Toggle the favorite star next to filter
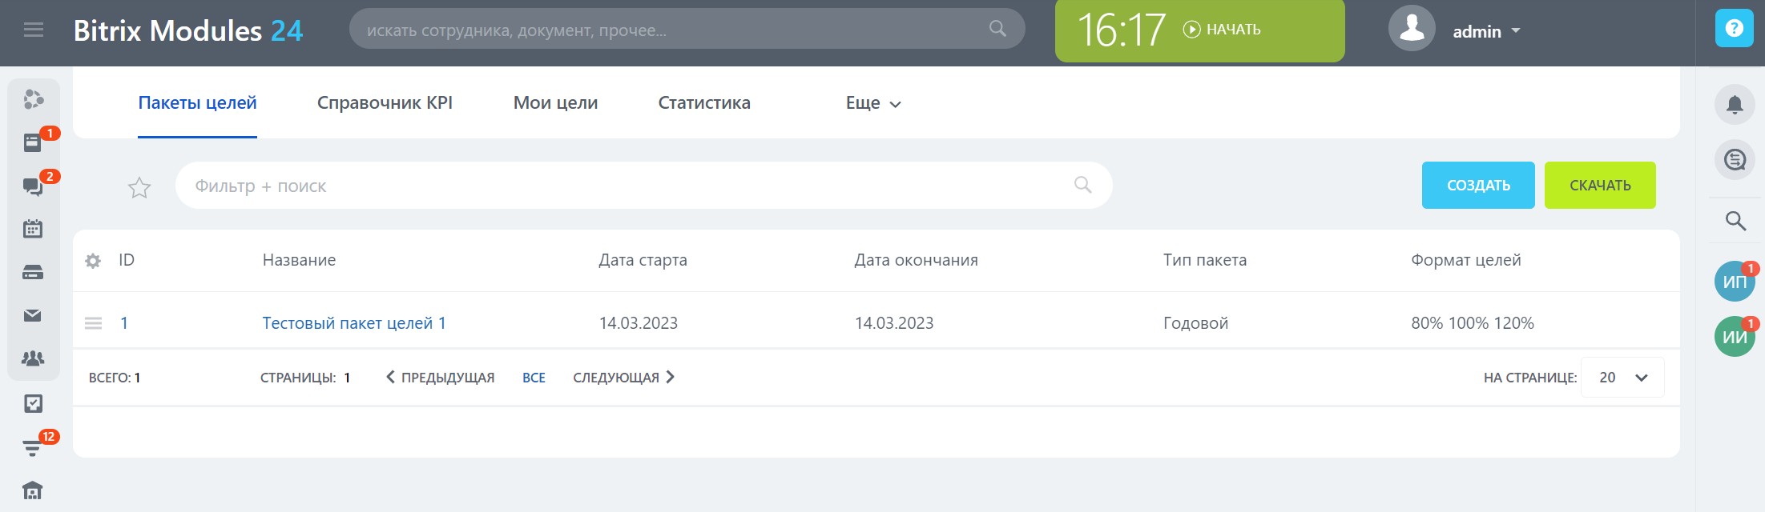The image size is (1765, 512). click(x=139, y=187)
